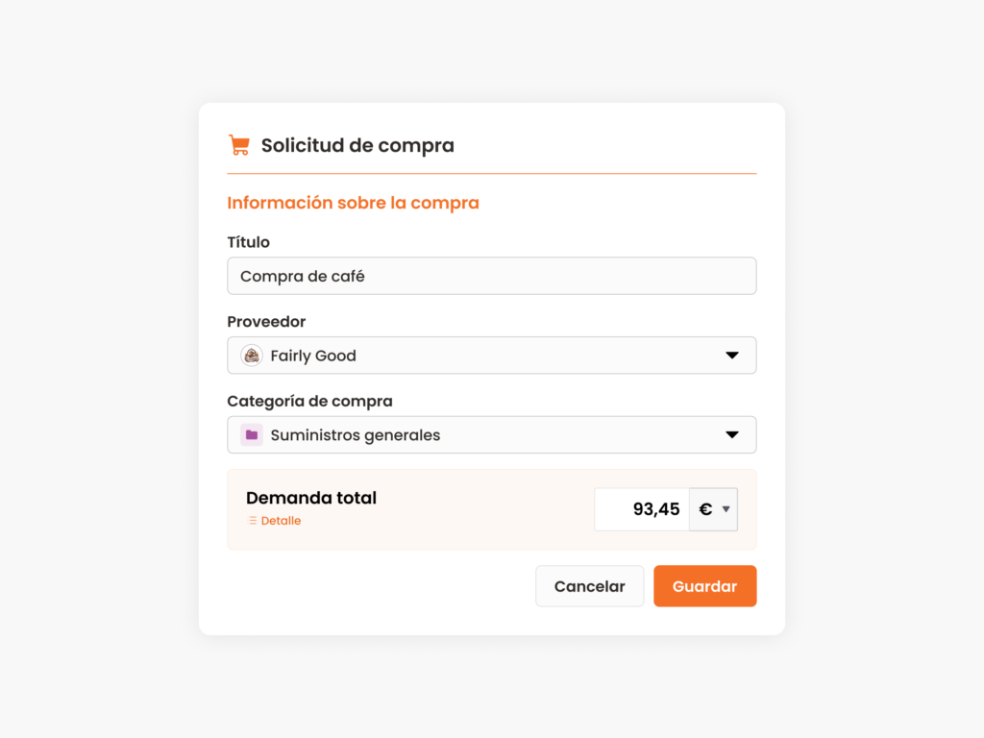
Task: Open the Detalle breakdown link
Action: (281, 520)
